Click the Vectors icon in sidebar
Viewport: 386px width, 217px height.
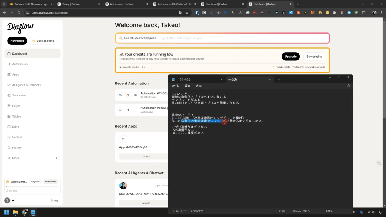click(9, 137)
